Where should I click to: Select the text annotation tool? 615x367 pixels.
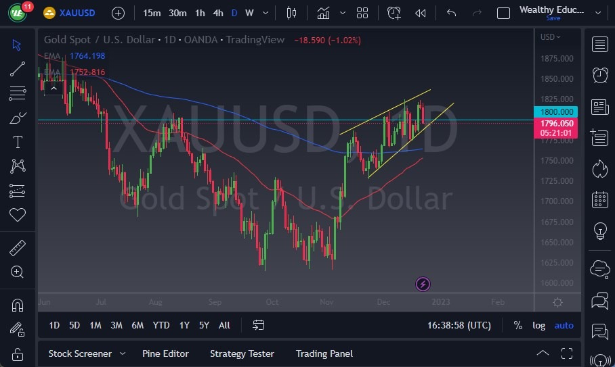(18, 142)
